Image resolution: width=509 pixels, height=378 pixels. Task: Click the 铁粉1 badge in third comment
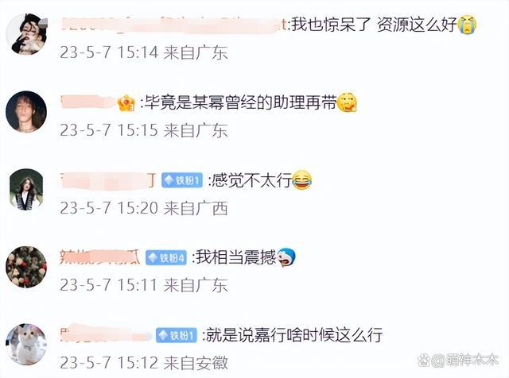[182, 180]
